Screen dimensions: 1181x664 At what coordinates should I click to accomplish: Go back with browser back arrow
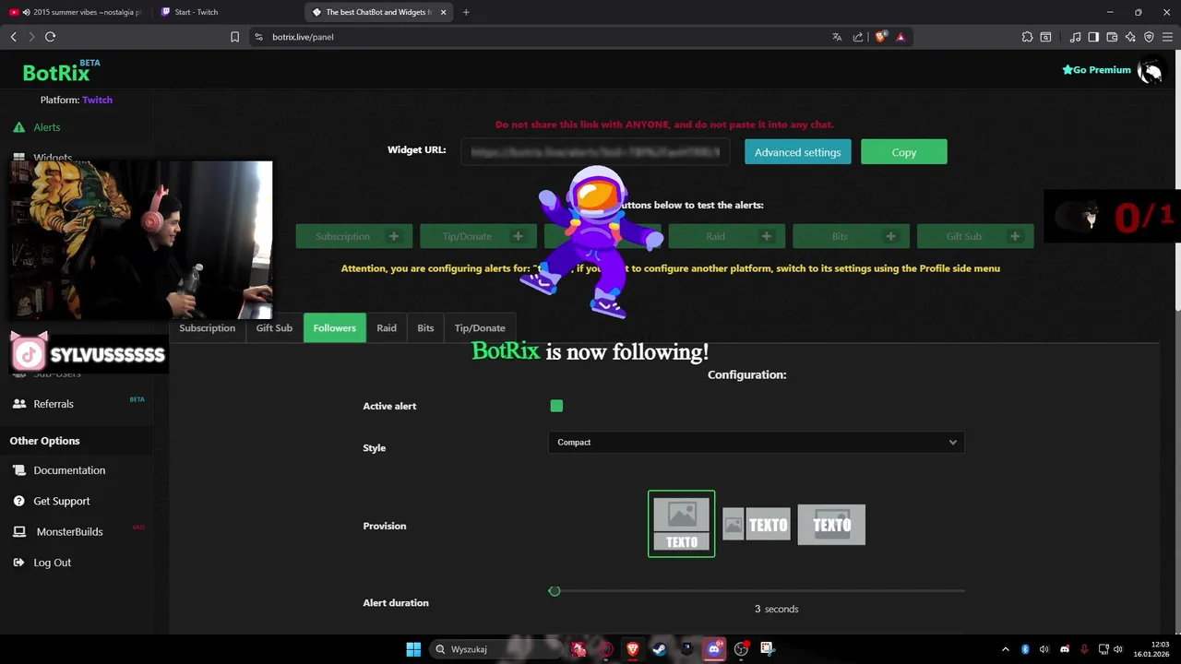[x=13, y=37]
